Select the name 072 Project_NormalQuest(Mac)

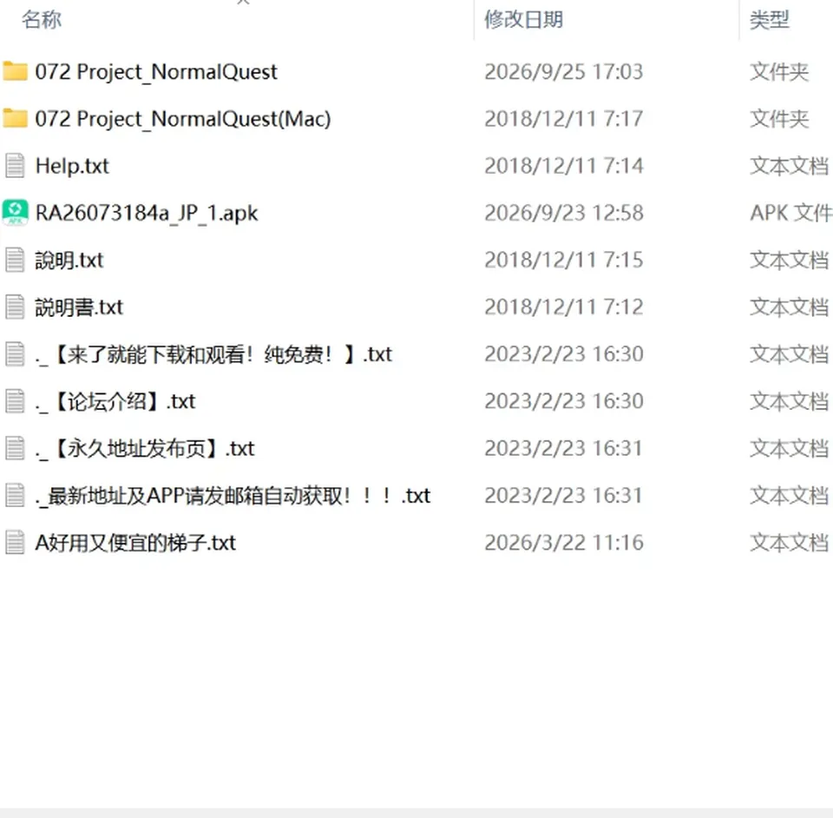183,118
